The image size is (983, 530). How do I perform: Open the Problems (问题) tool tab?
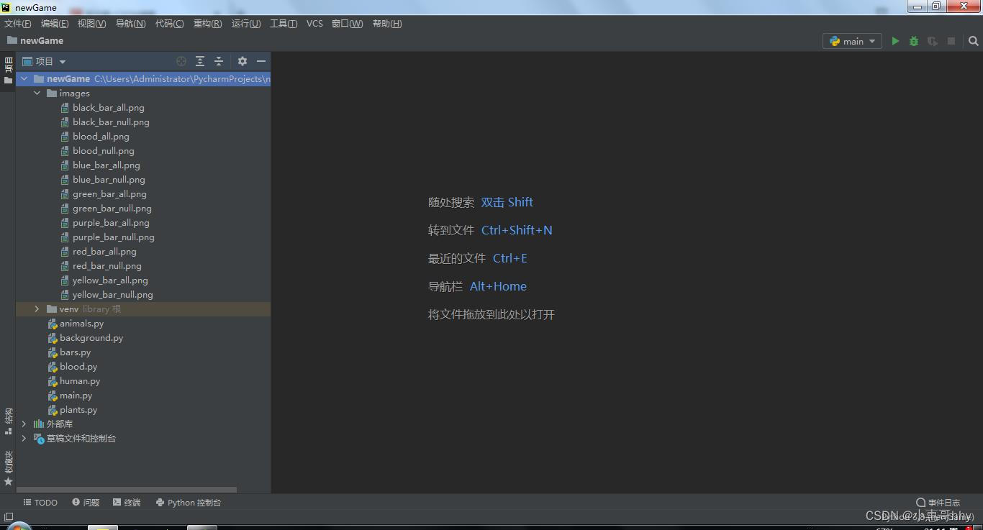[86, 503]
